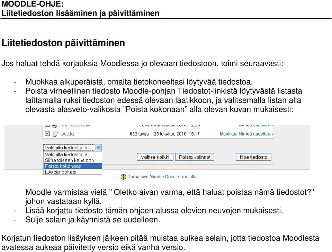Select Valituilla tiedostoilla... list option

73,155
